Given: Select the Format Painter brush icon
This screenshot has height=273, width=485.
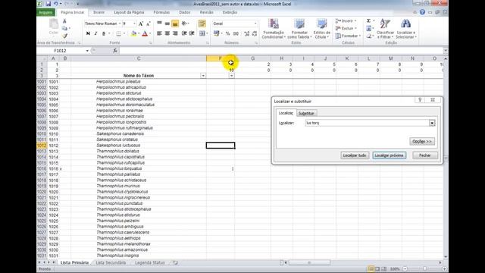Looking at the screenshot, I should [64, 36].
